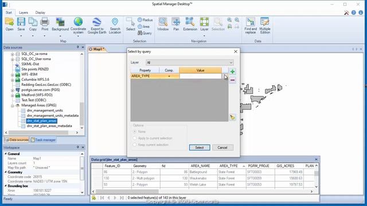Remove query condition with red minus
The width and height of the screenshot is (367, 206).
pos(232,80)
